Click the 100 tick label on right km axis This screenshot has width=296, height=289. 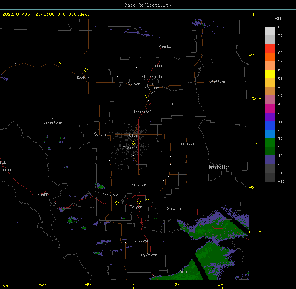coord(252,54)
